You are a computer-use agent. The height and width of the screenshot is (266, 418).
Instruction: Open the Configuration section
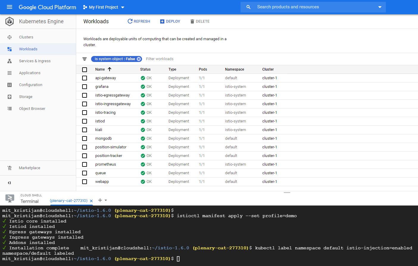pyautogui.click(x=30, y=85)
